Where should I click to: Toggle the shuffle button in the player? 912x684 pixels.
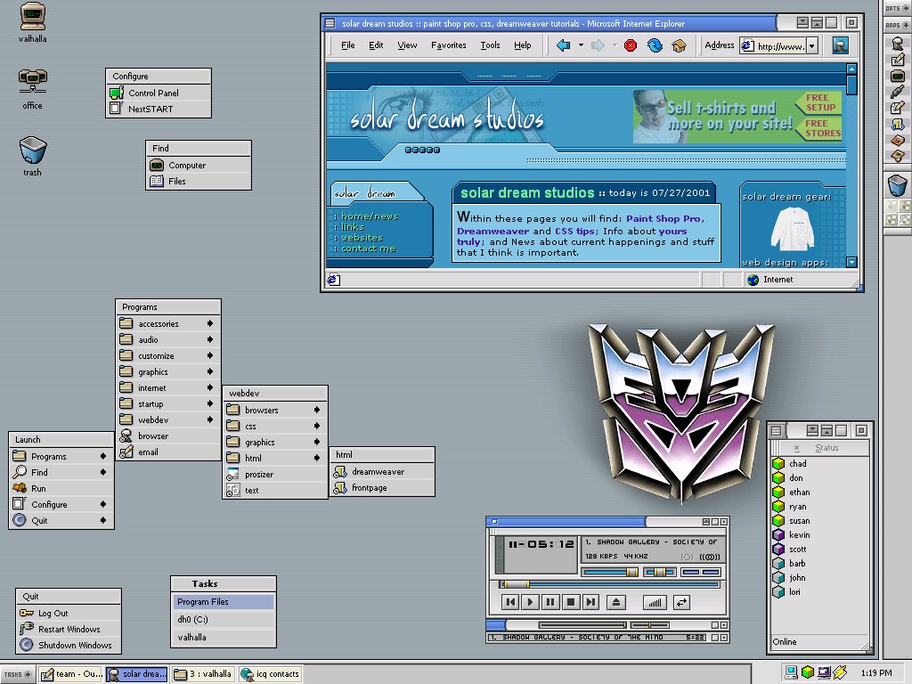tap(681, 603)
